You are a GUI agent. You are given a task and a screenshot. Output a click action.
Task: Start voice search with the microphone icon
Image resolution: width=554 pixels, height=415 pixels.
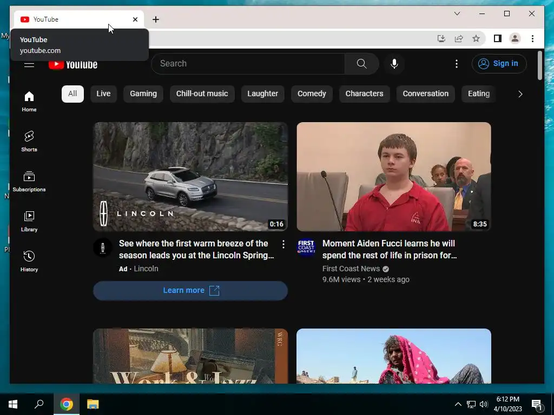[394, 64]
